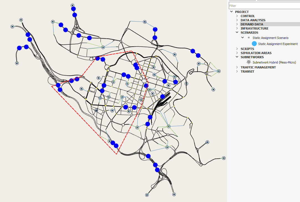This screenshot has height=202, width=300.
Task: Select the DATA ANALYSIS tree item
Action: point(253,20)
